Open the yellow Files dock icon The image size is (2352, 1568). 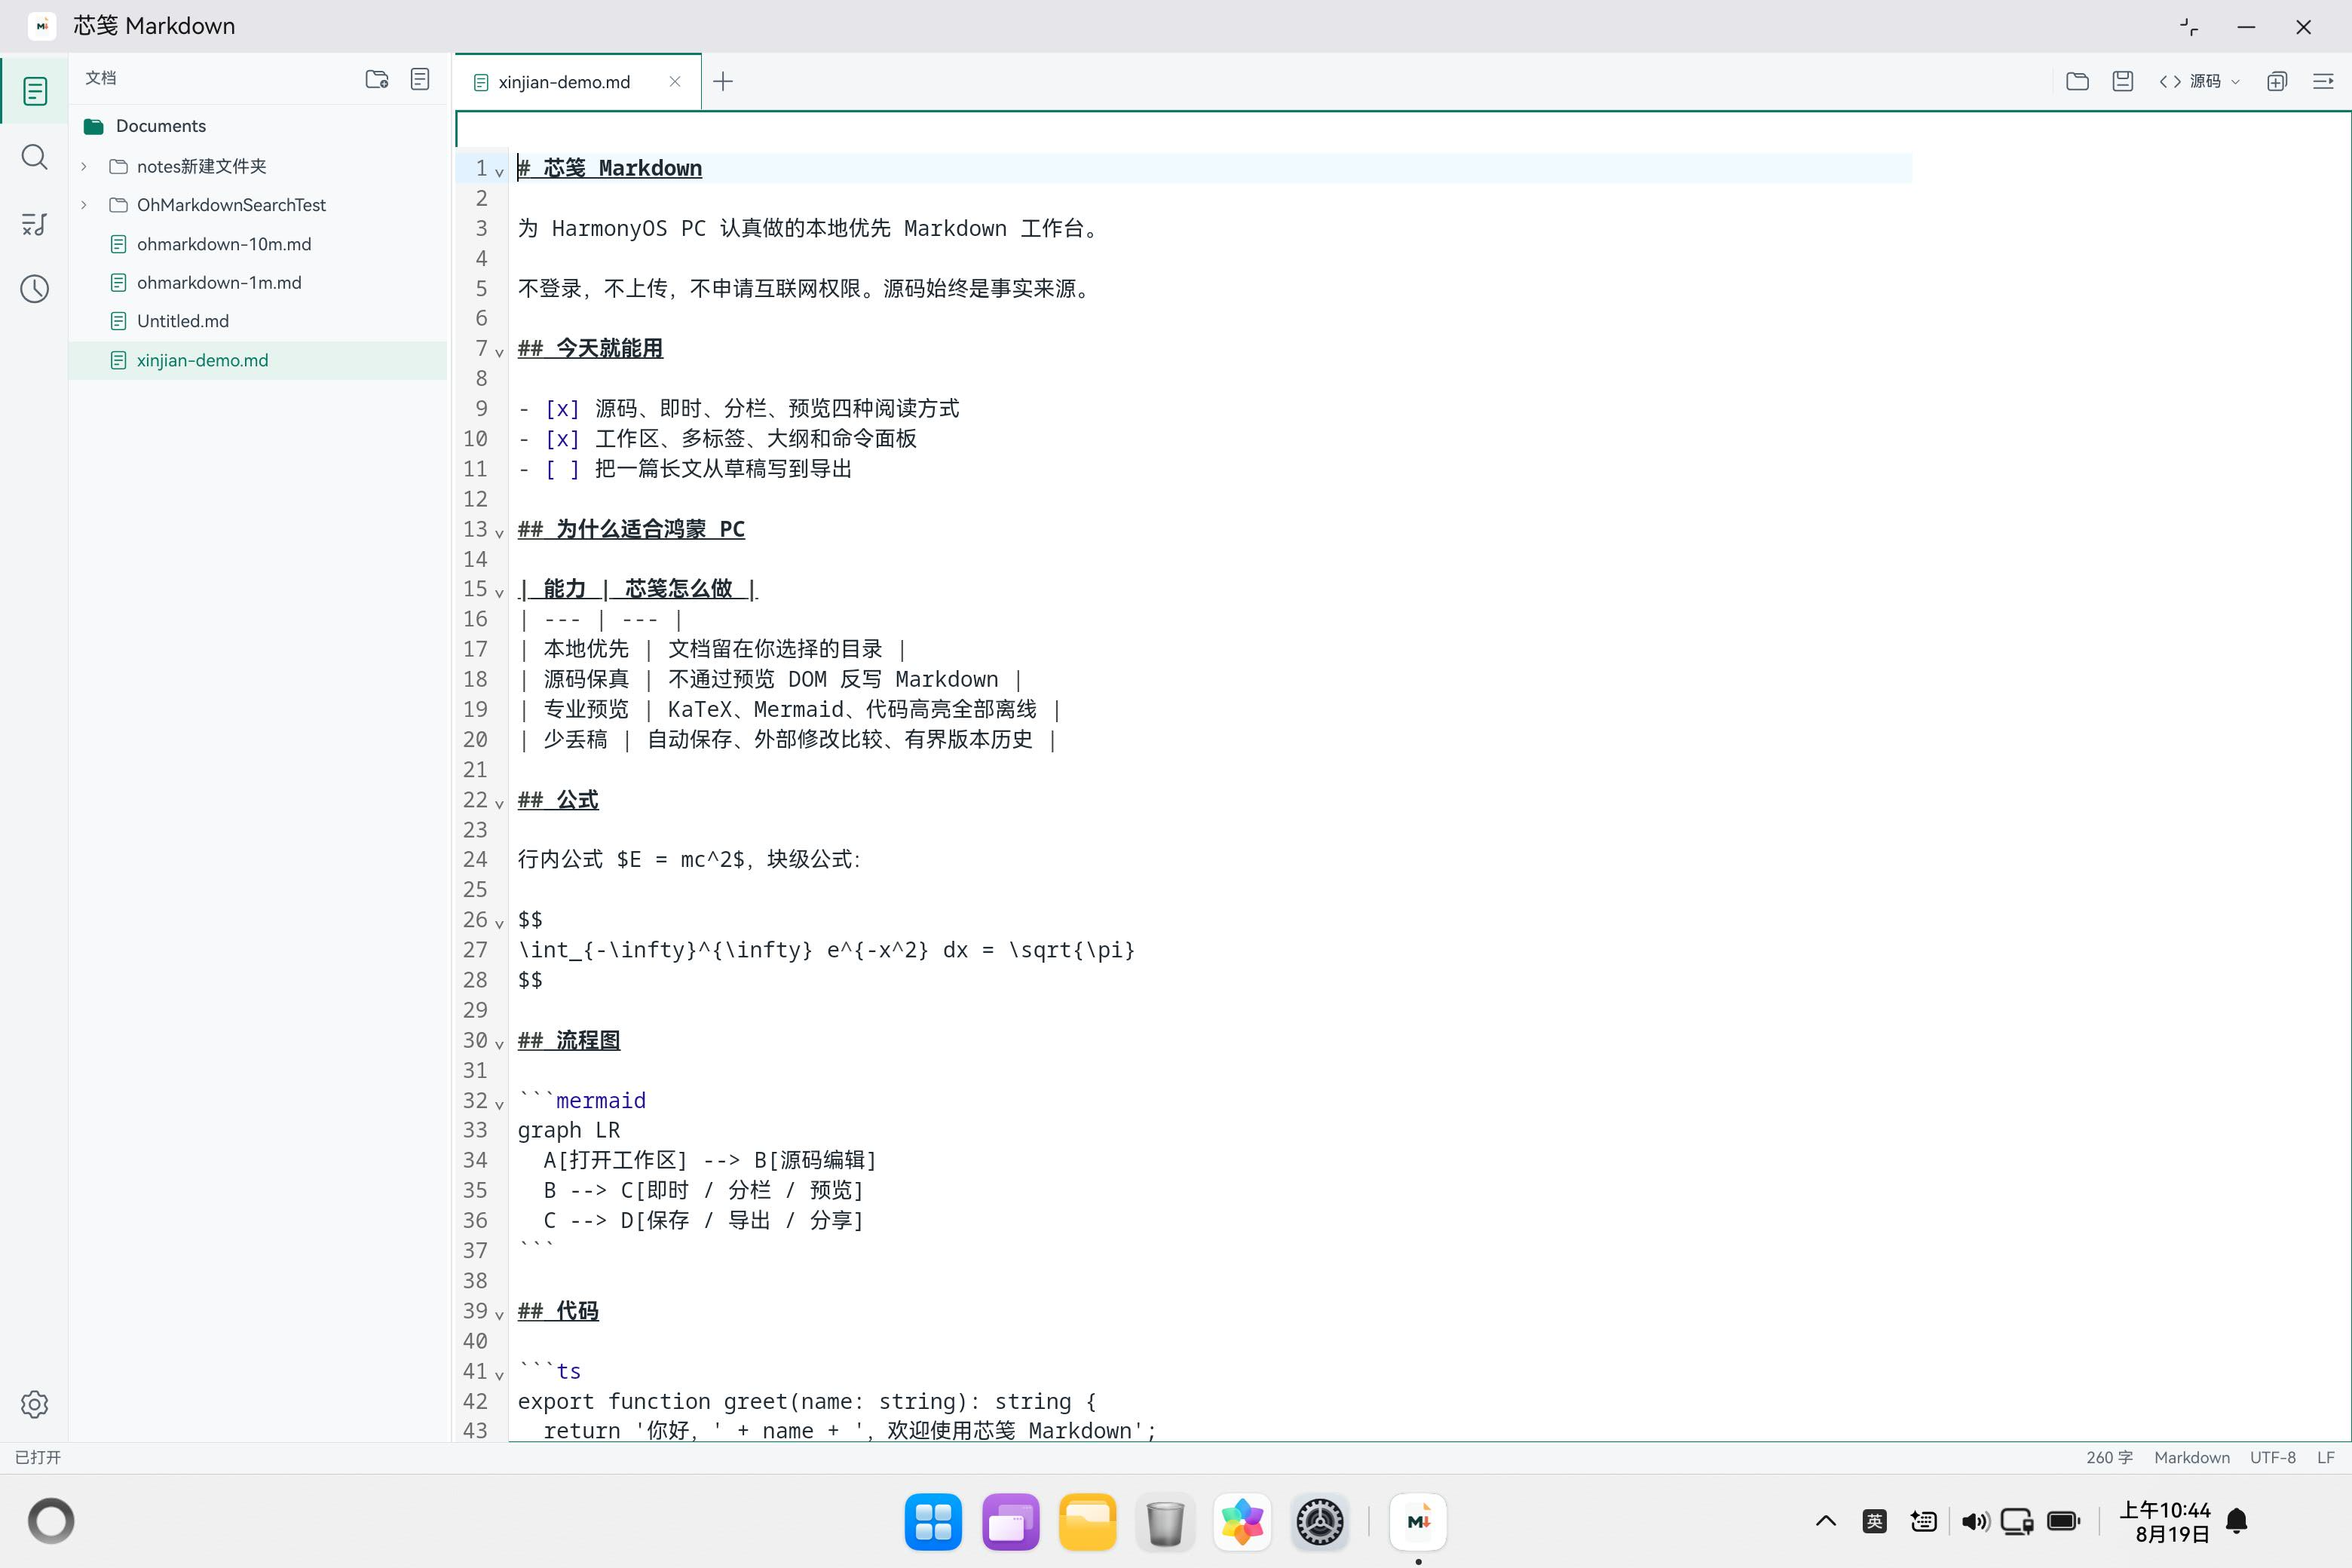pyautogui.click(x=1087, y=1522)
